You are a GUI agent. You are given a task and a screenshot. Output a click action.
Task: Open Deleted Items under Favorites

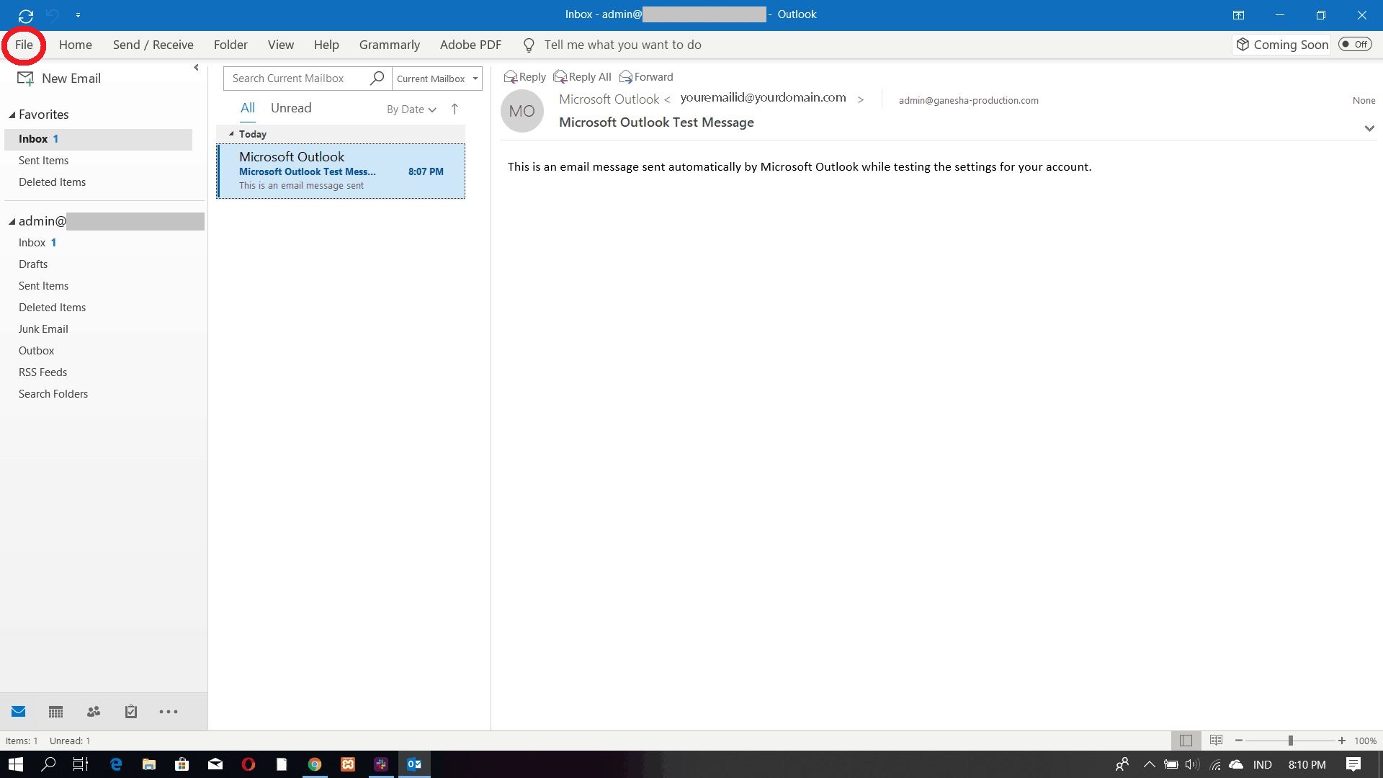point(53,182)
